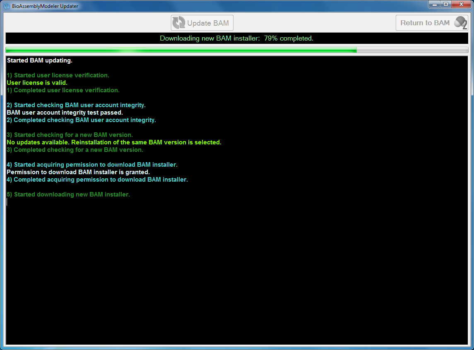Image resolution: width=474 pixels, height=350 pixels.
Task: Maximize the BioAssemblyModeler Updater window
Action: 445,5
